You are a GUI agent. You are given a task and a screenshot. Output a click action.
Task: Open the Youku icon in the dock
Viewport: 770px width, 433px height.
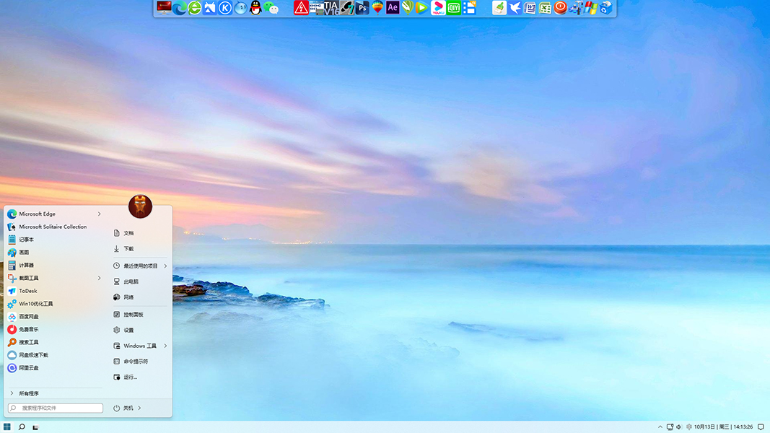(x=438, y=8)
